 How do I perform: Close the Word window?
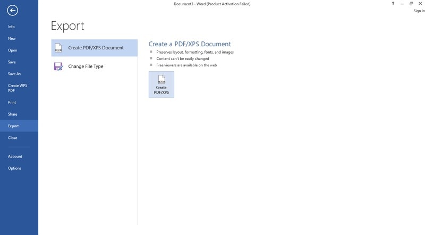click(420, 4)
